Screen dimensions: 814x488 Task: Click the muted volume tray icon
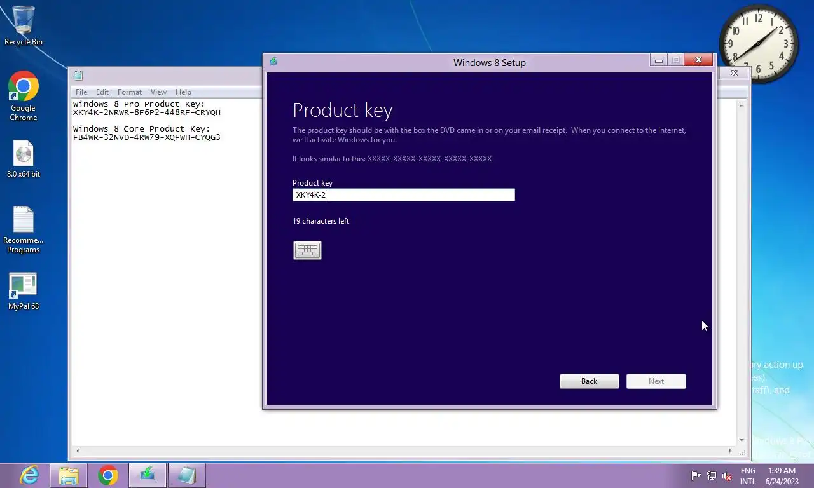(727, 476)
